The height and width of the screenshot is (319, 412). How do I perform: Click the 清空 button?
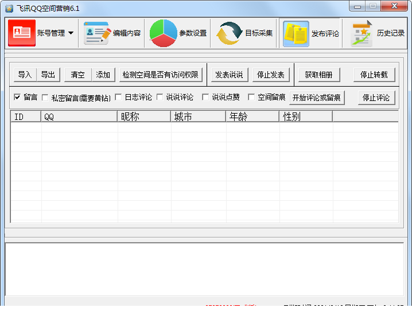pyautogui.click(x=78, y=75)
